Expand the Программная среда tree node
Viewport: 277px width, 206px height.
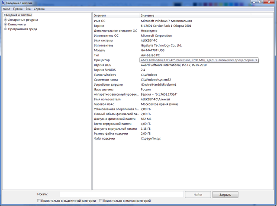[x=5, y=29]
